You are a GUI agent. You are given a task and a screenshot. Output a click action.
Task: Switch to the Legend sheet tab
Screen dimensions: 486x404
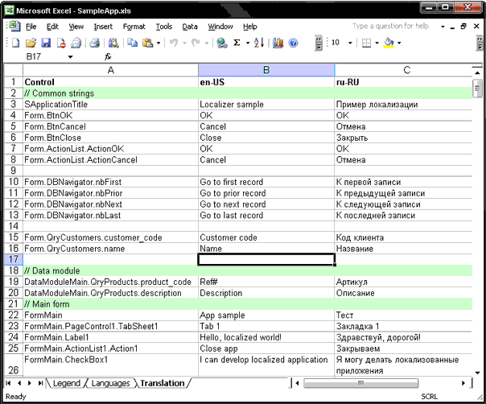[x=66, y=383]
